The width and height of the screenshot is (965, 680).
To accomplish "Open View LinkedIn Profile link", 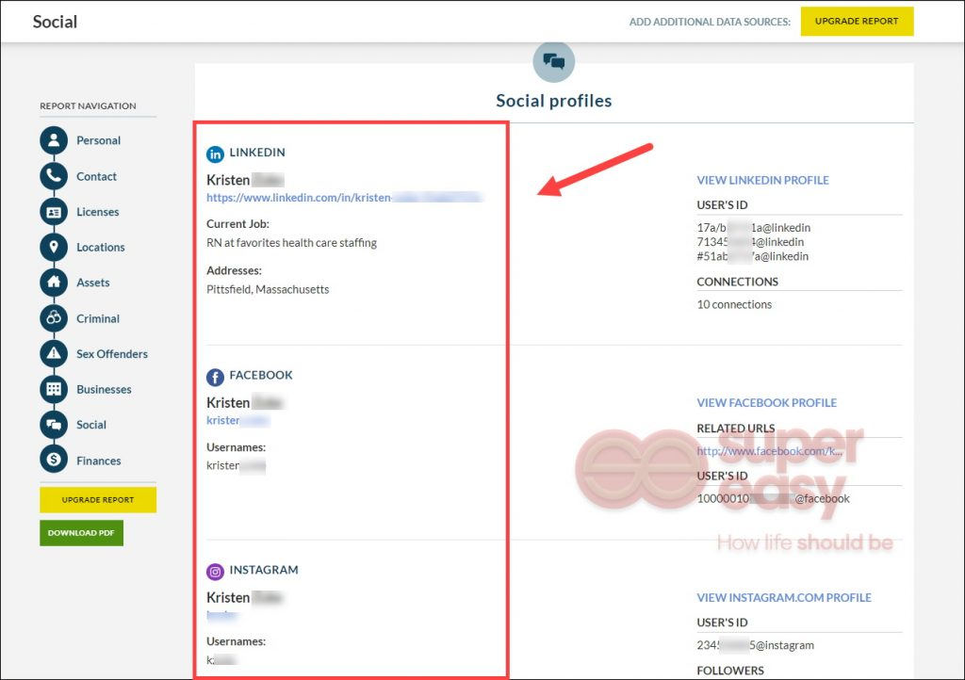I will click(x=762, y=180).
